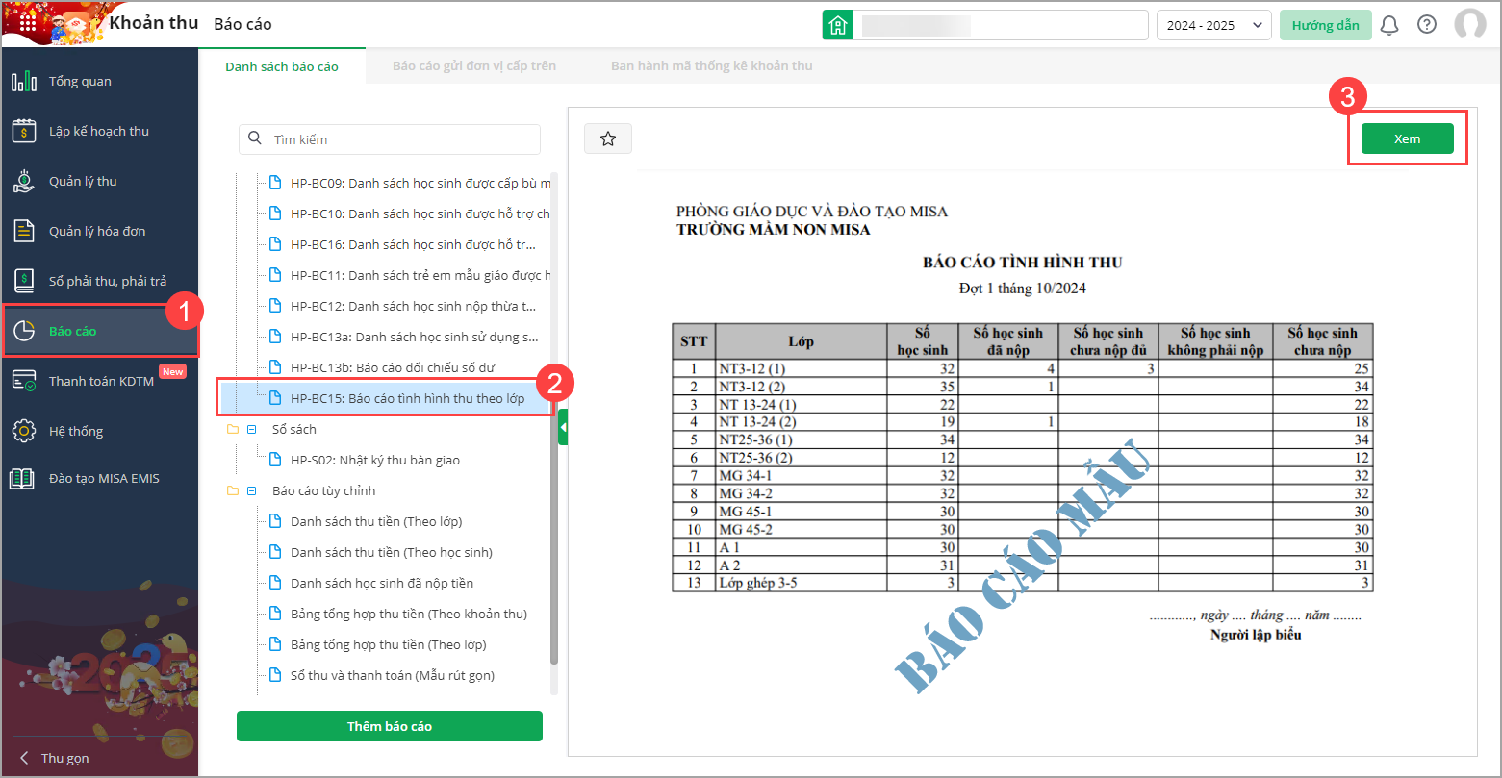1502x778 pixels.
Task: Switch to Danh sách báo cáo tab
Action: [282, 66]
